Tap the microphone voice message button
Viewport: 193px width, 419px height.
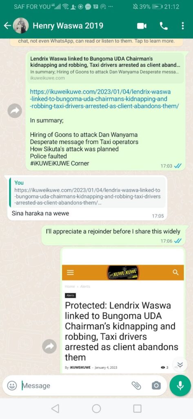pos(180,385)
